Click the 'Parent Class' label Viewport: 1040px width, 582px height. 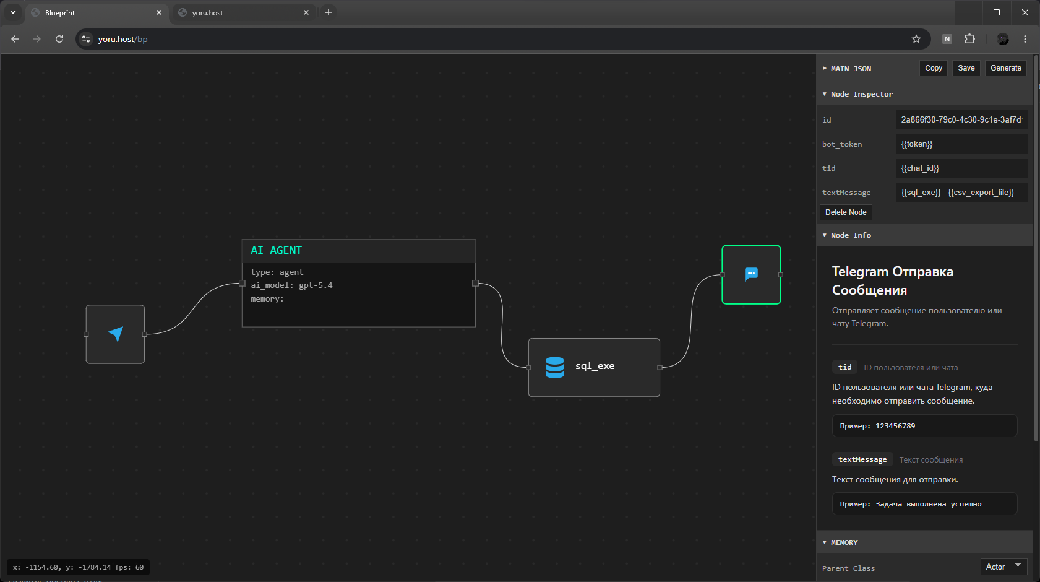(848, 568)
